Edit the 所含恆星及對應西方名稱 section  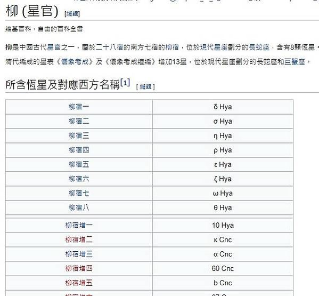[146, 87]
